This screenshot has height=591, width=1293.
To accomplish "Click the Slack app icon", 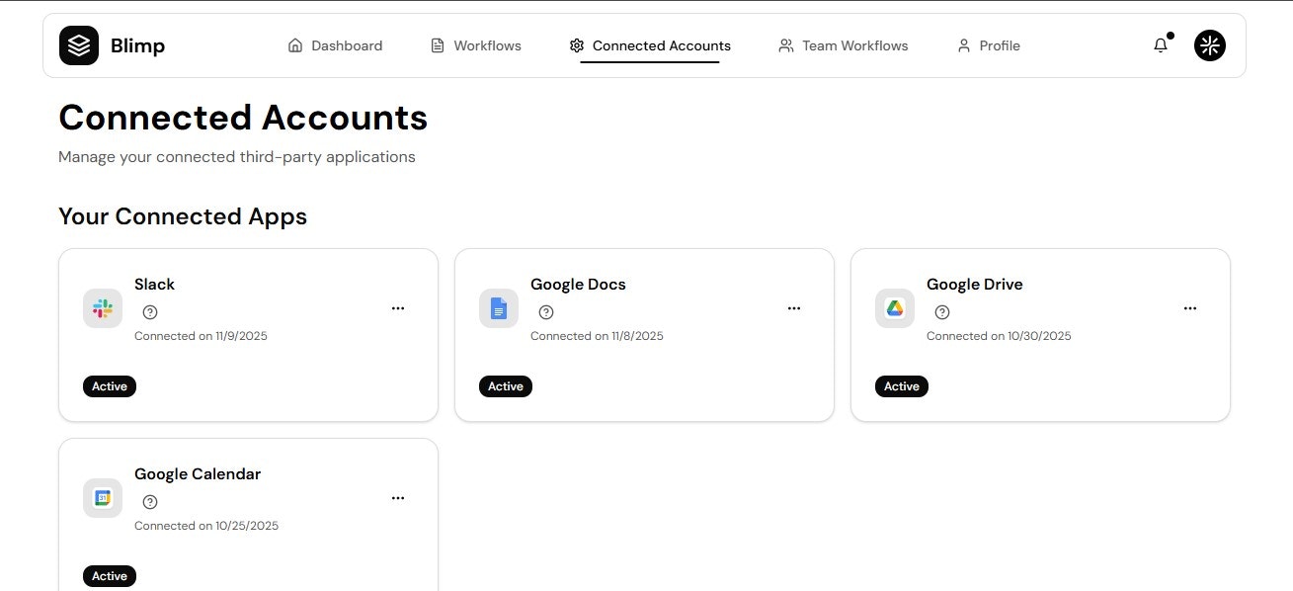I will 103,308.
